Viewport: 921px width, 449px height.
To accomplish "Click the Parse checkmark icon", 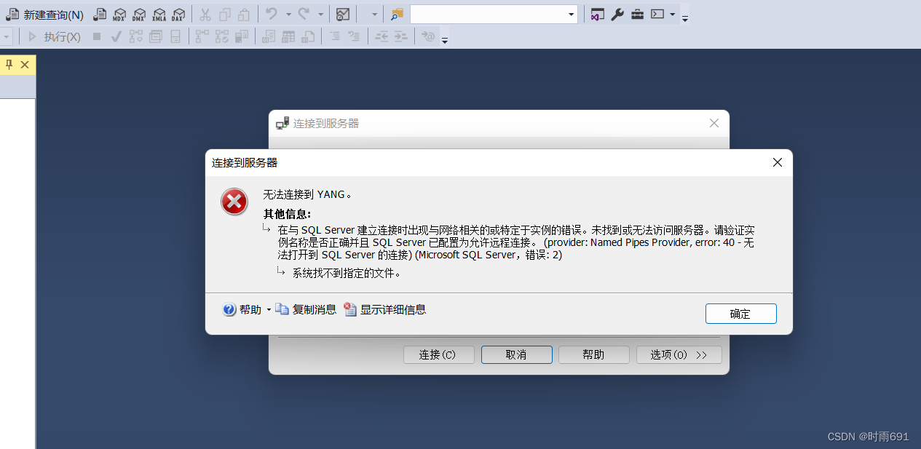I will click(116, 36).
